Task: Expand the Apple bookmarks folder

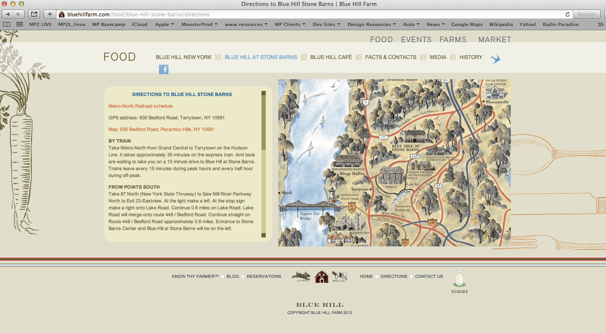Action: (165, 25)
